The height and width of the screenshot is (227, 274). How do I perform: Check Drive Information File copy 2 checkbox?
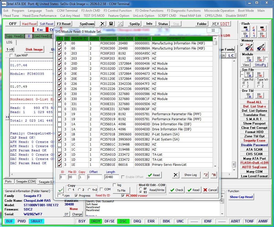(60, 130)
